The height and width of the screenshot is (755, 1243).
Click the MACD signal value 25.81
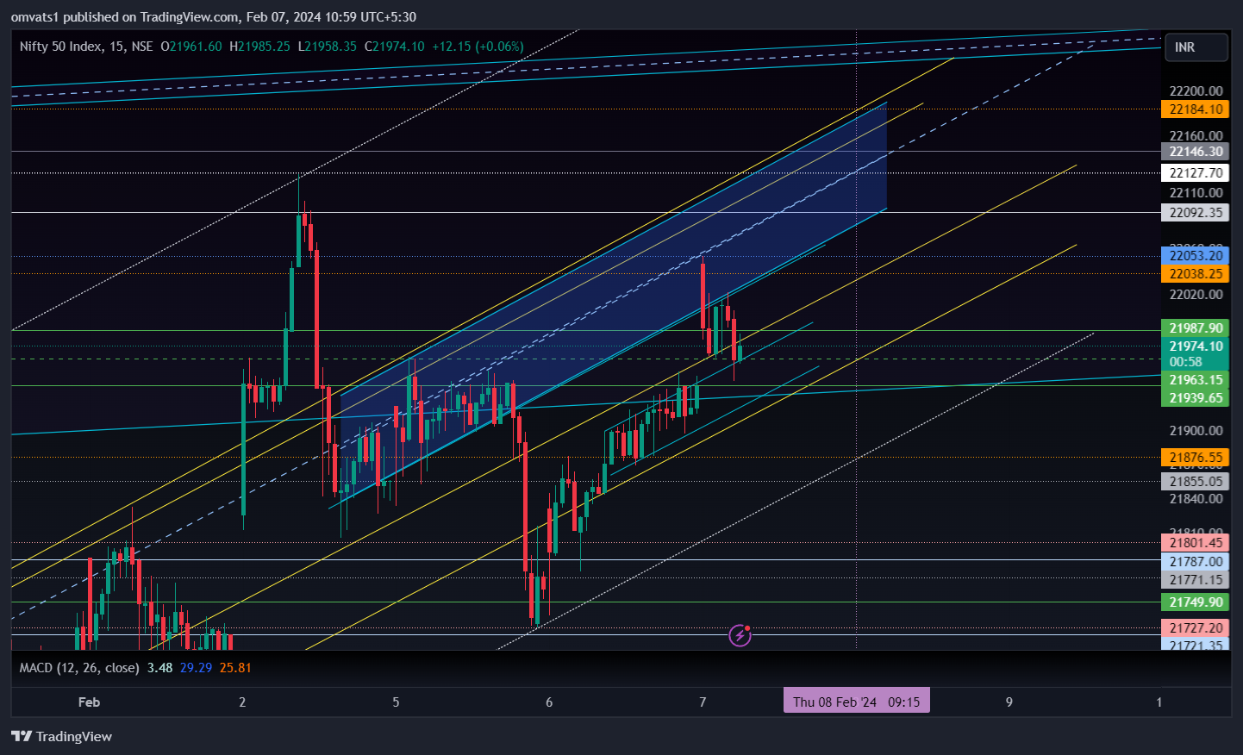click(235, 668)
